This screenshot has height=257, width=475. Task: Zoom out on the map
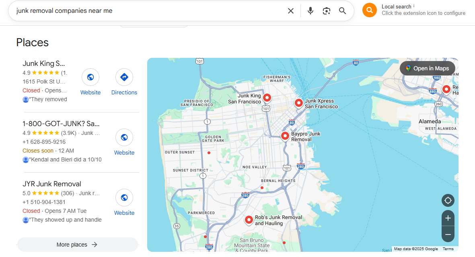tap(448, 234)
